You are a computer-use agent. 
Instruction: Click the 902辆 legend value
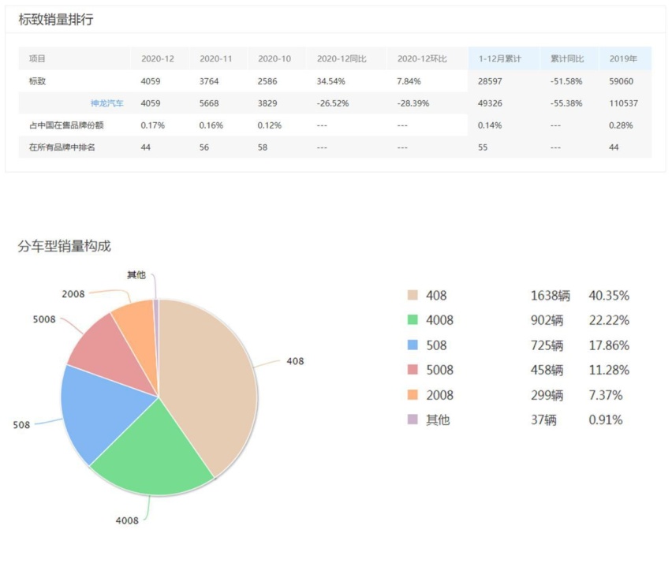(547, 320)
